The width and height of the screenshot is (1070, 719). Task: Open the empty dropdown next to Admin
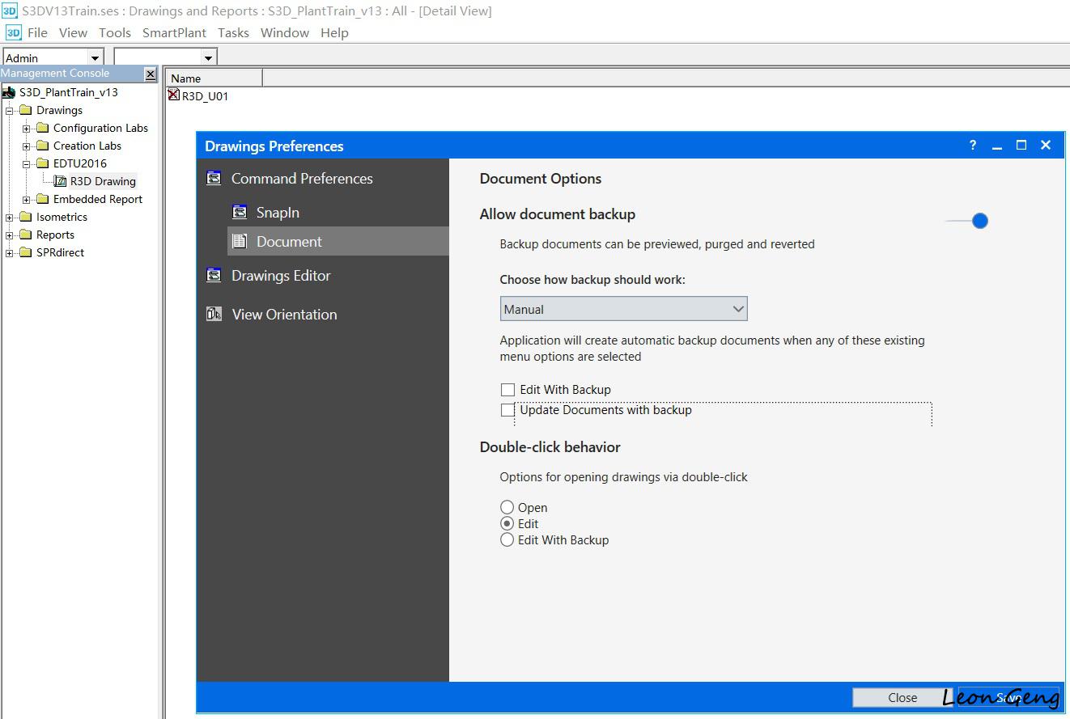[209, 57]
